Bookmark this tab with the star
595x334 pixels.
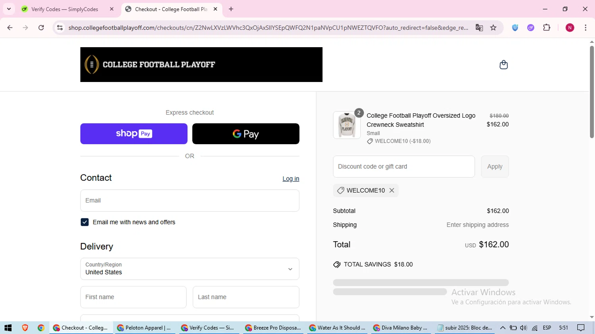493,28
